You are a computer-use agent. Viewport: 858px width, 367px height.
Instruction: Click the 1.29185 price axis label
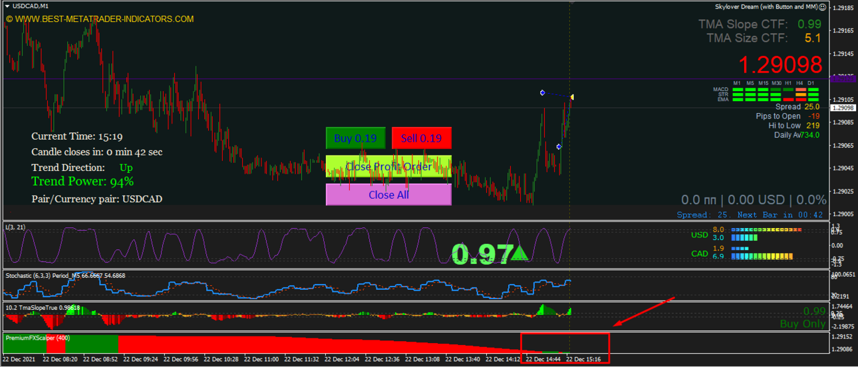click(843, 8)
